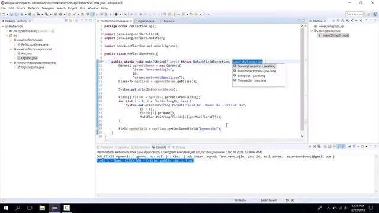Expand JRE System Library node
Screen dimensions: 379x213
point(7,31)
